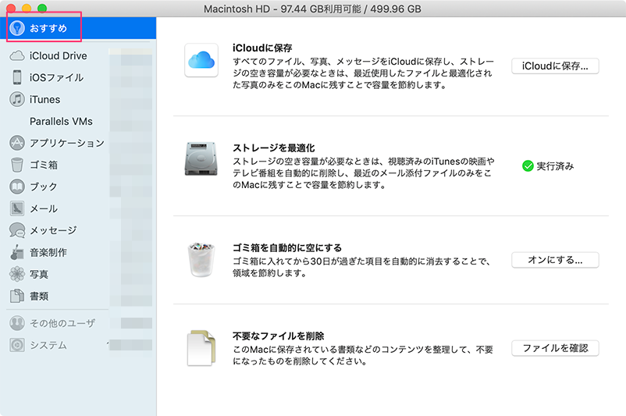
Task: Click the green checkmark next to 実行済み
Action: pos(528,166)
